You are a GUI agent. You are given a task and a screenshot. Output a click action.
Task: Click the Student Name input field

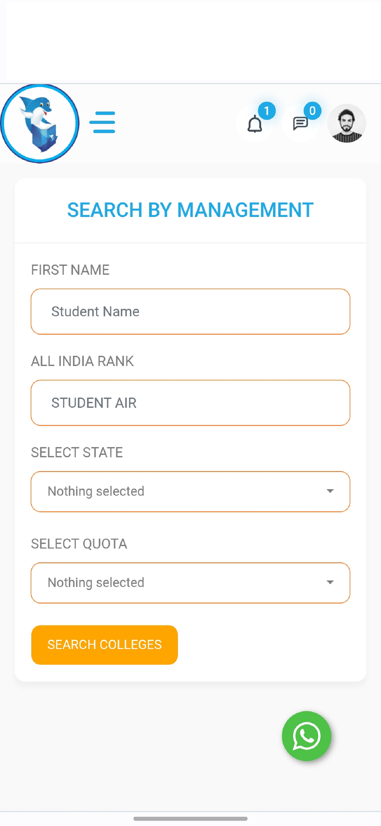tap(190, 311)
